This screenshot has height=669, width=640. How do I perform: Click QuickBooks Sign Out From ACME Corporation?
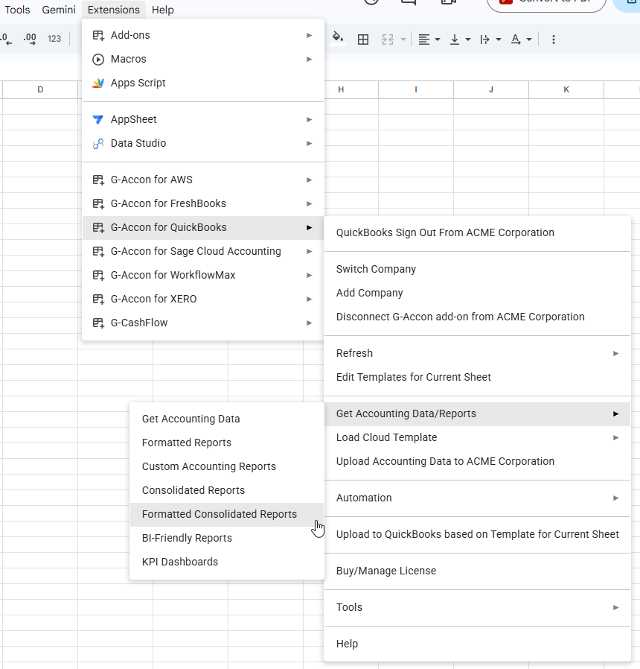click(x=477, y=232)
